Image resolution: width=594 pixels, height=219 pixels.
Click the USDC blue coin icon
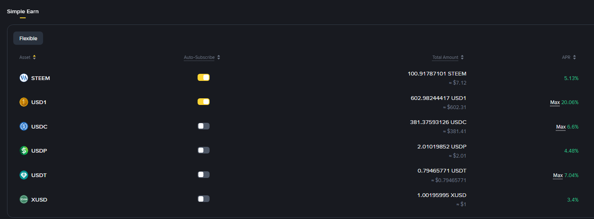pyautogui.click(x=24, y=127)
